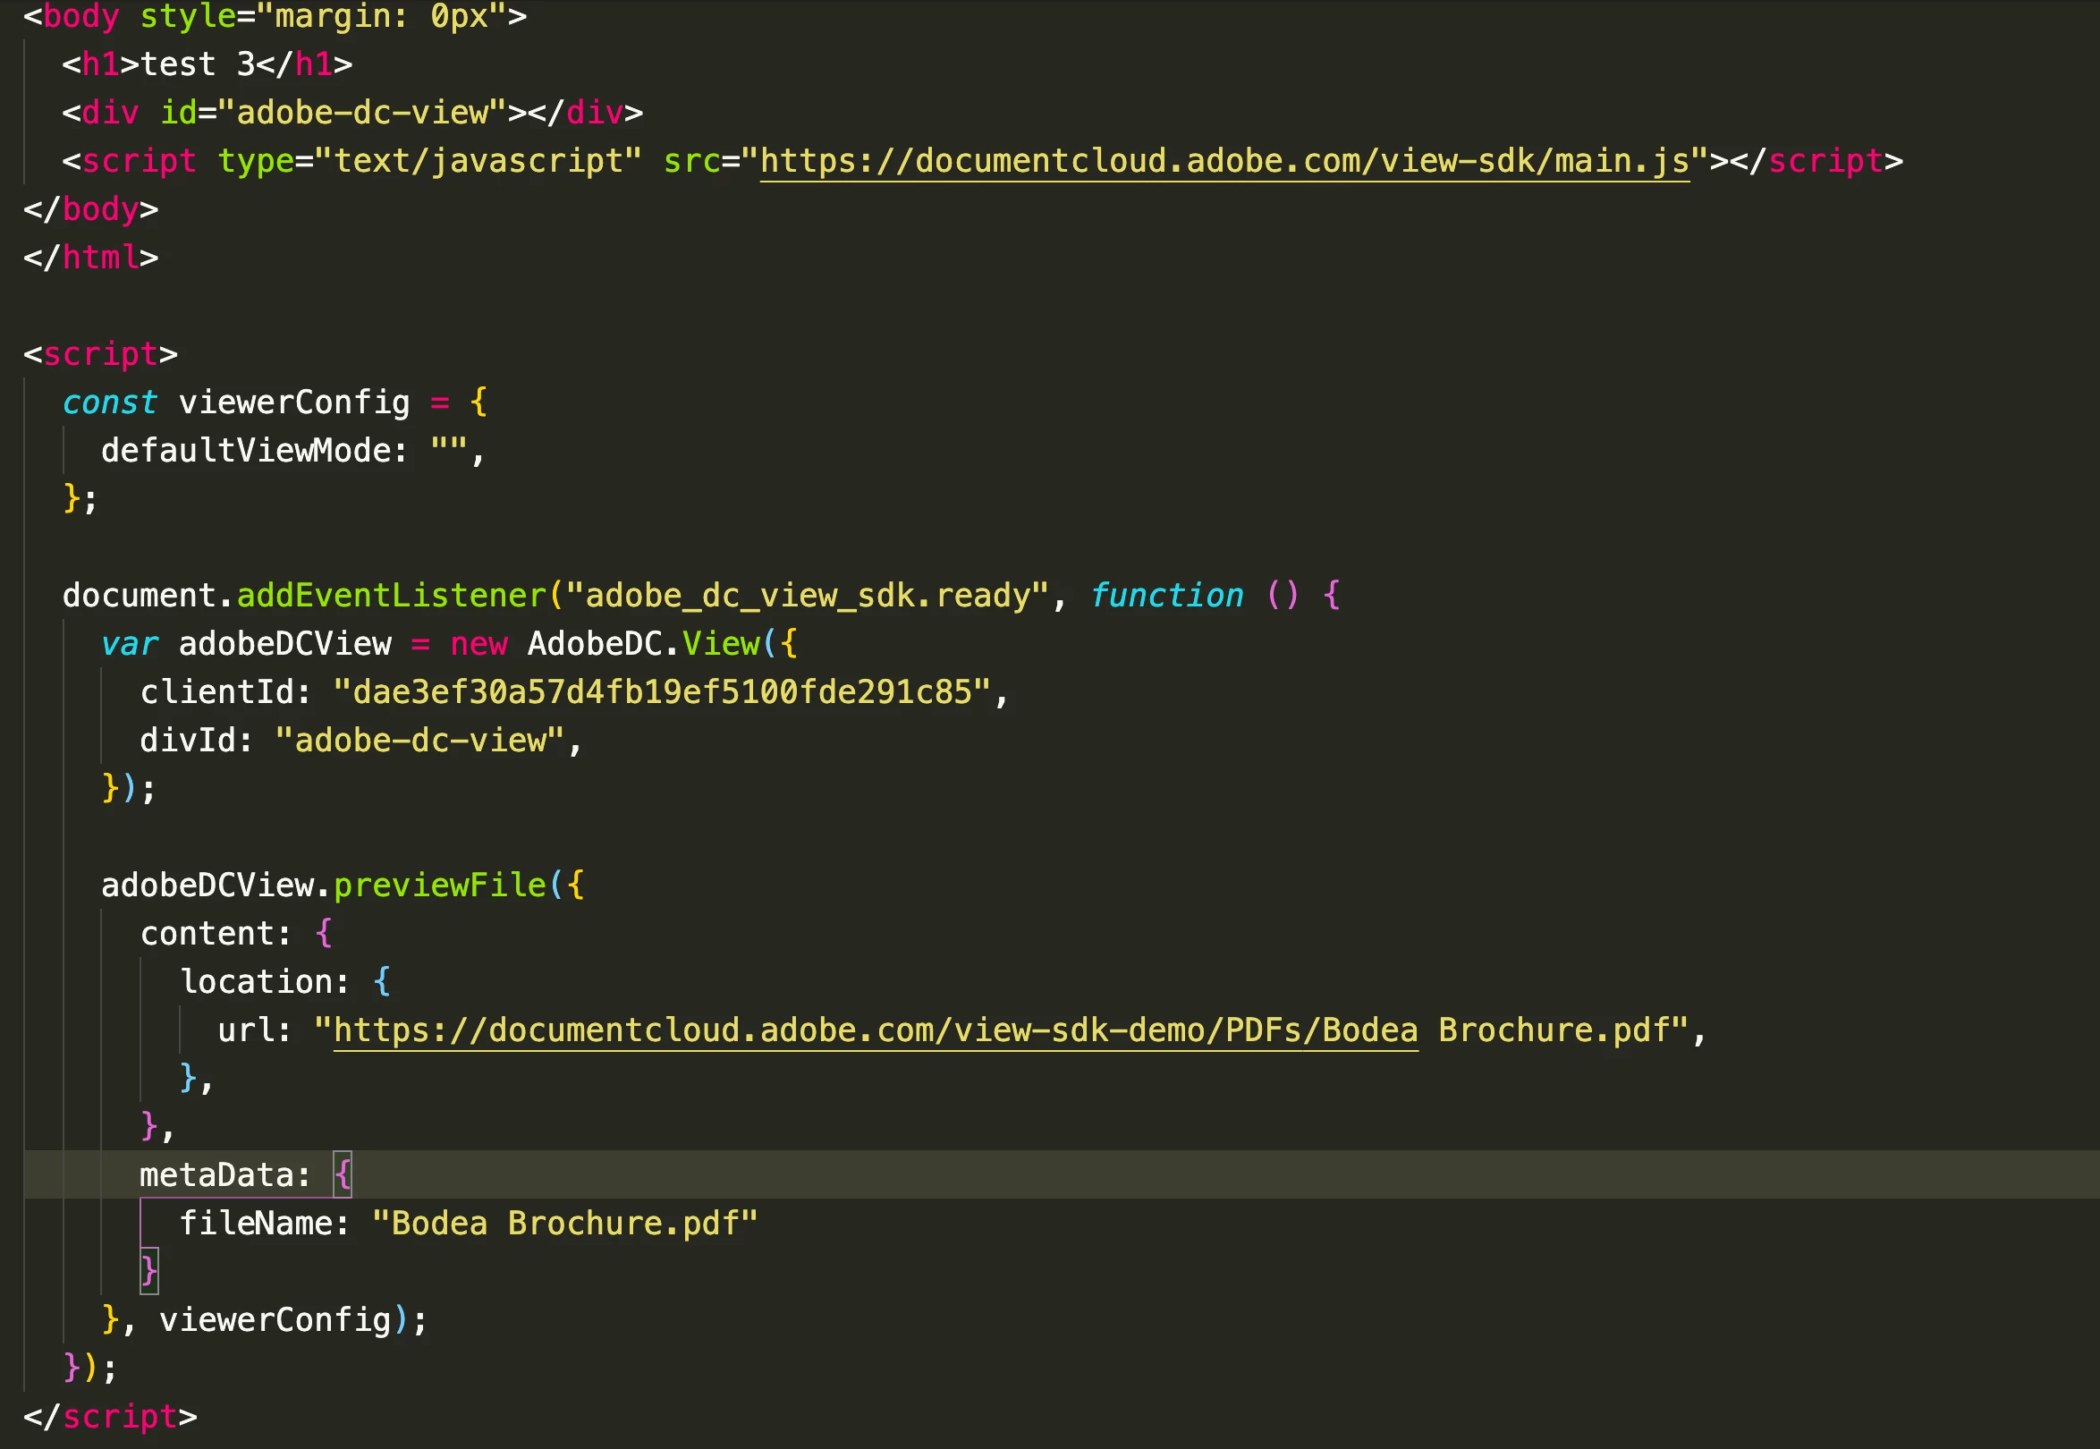Click the const keyword before viewerConfig

[109, 402]
